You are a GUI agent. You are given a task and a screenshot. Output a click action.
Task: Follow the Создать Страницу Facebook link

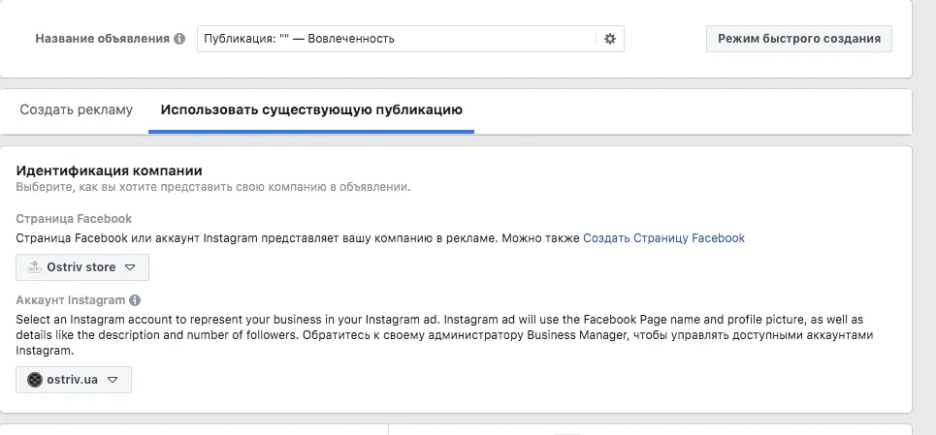(x=663, y=238)
